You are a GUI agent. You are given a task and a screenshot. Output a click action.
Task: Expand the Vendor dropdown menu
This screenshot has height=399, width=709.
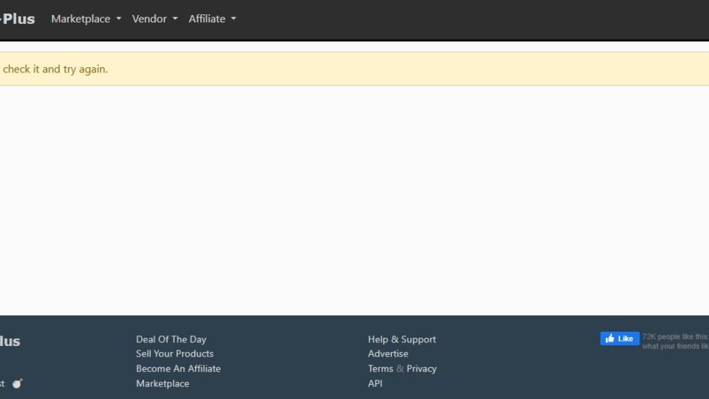[x=154, y=19]
